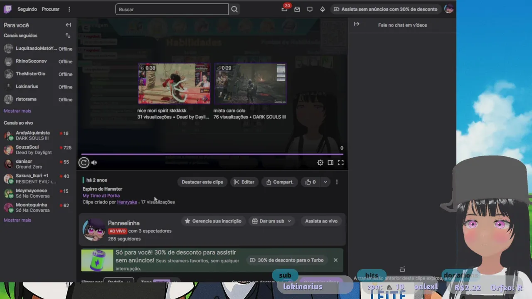Open LuquitasdoMatoY channel in sidebar

(x=38, y=49)
